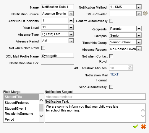Screen dimensions: 149x133
Task: Click the Name input field
Action: [57, 7]
